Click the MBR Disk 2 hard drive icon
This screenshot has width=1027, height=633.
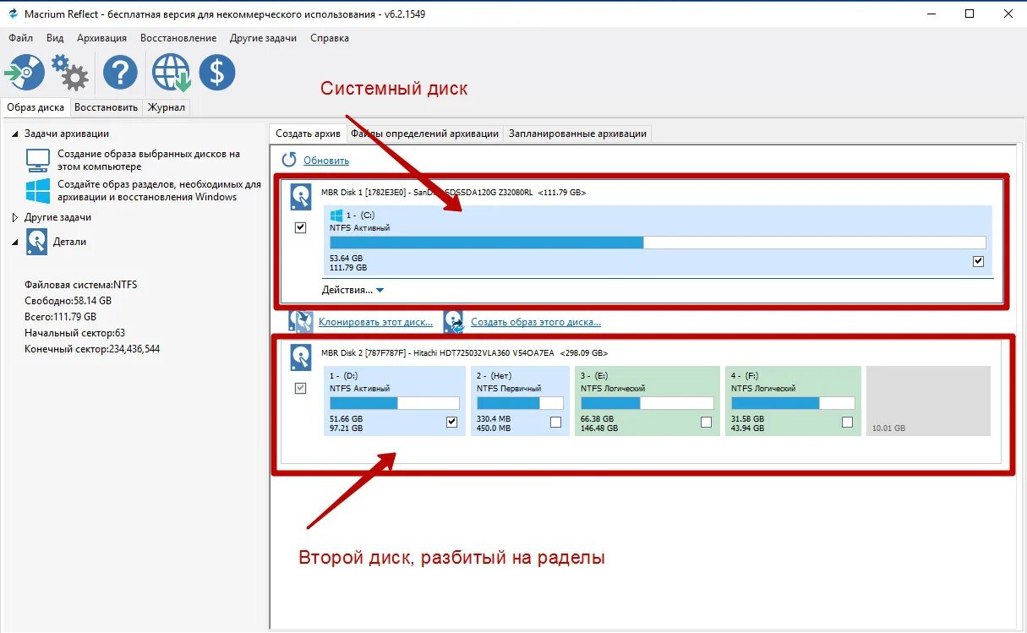pyautogui.click(x=301, y=357)
